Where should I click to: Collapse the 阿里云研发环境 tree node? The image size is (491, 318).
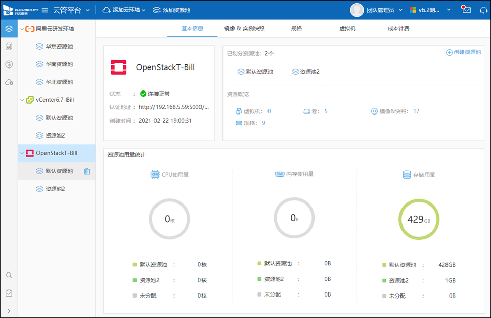[x=21, y=29]
